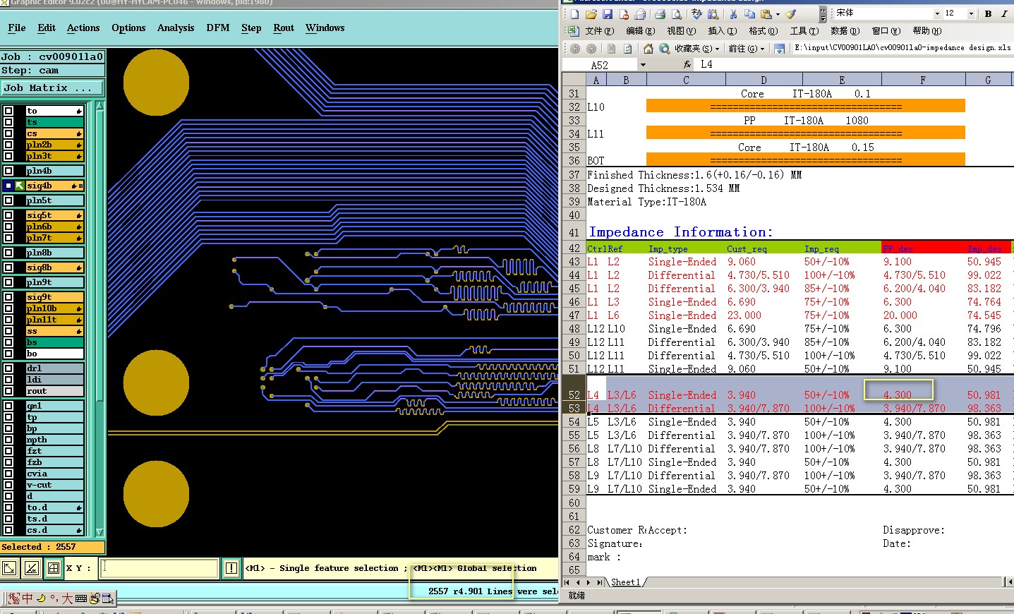Screen dimensions: 1014x614
Task: Click the green arrow icon on sig4b
Action: pyautogui.click(x=20, y=186)
